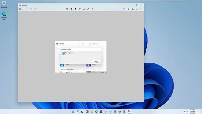Viewport: 202px width, 114px height.
Task: Save the snip with Save icon
Action: click(x=128, y=9)
